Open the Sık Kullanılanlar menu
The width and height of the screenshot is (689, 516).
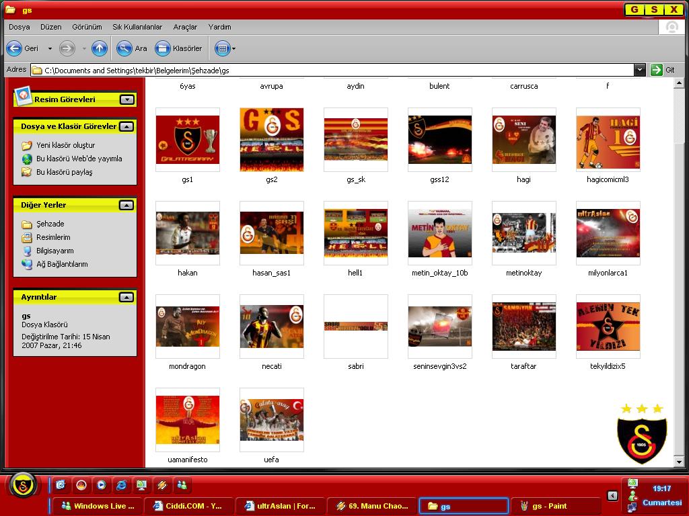(x=137, y=27)
